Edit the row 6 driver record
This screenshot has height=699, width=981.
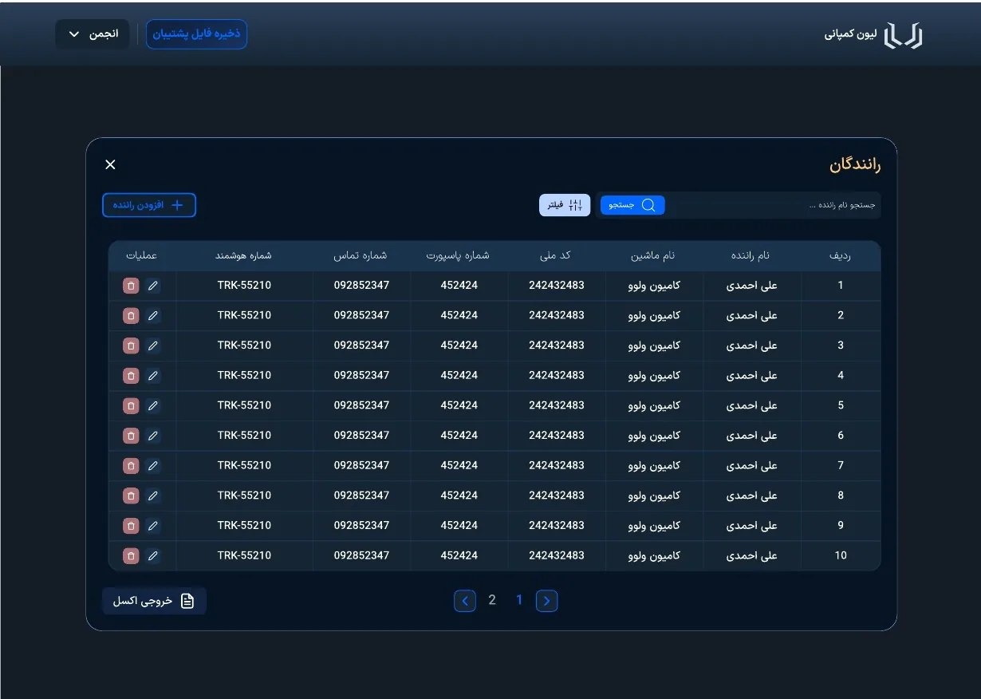click(x=153, y=436)
